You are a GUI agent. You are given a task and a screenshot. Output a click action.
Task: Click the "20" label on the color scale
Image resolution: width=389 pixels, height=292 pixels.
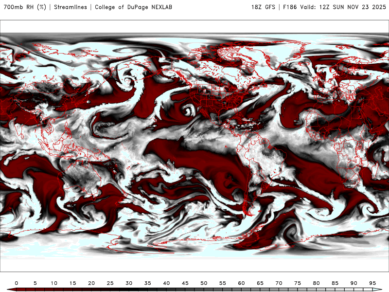coord(91,283)
